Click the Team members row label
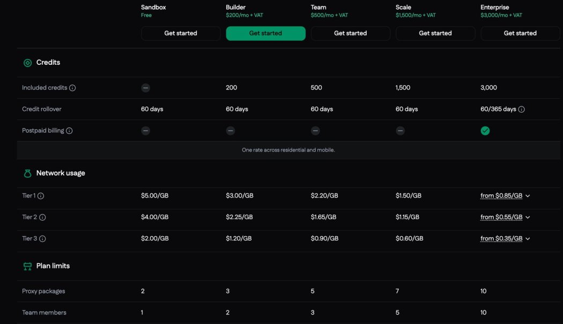563x324 pixels. coord(44,313)
